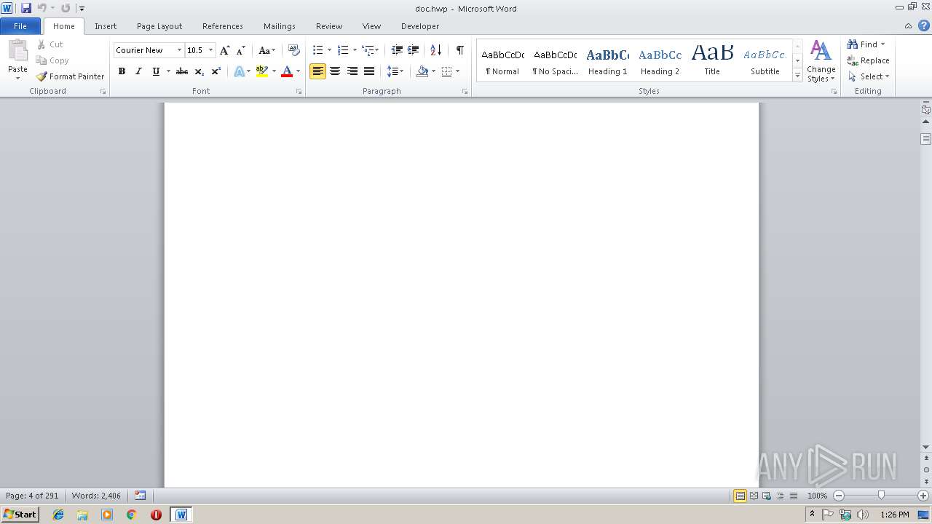Open the Courier New font name dropdown
This screenshot has width=932, height=524.
pos(179,50)
